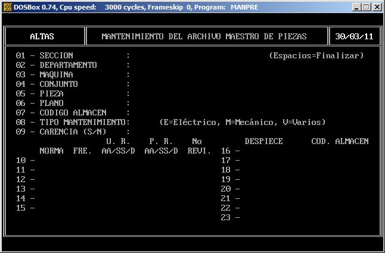
Task: Click the Mantenimiento del Archivo Maestro title header
Action: (x=204, y=36)
